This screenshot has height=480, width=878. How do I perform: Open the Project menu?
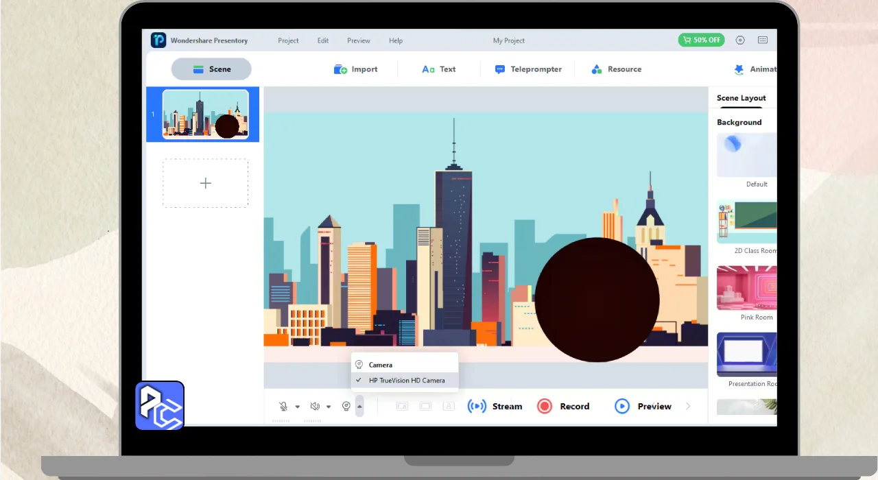tap(288, 40)
